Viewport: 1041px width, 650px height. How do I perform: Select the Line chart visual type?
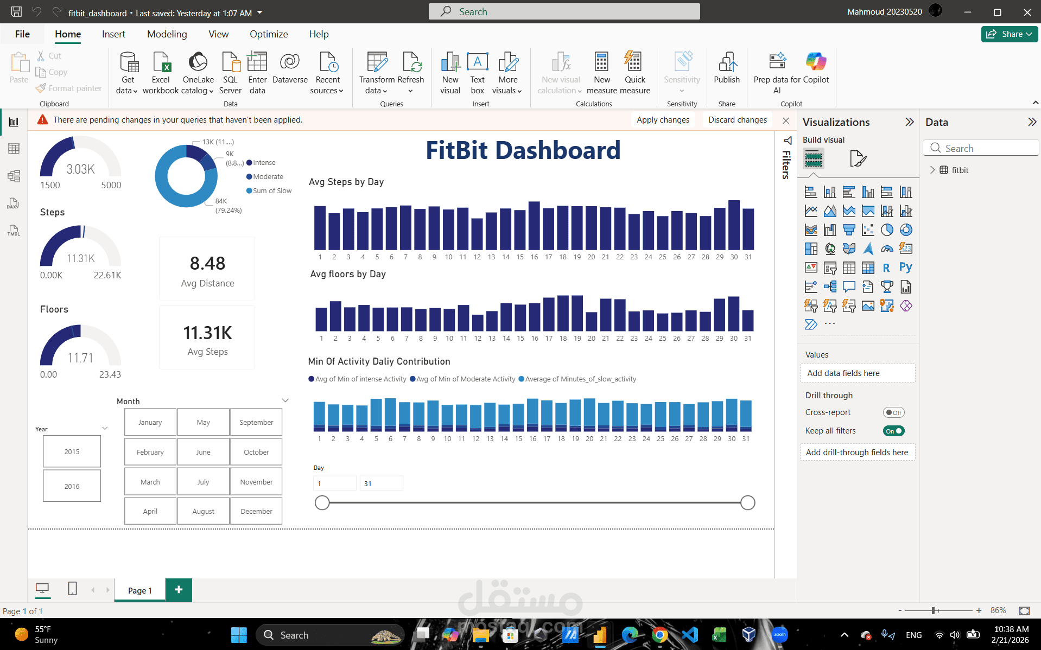coord(811,211)
